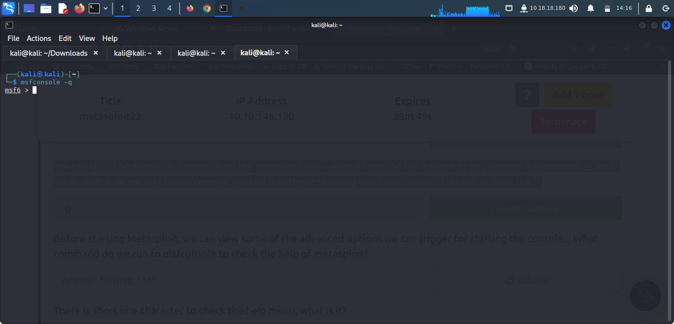
Task: Bring the Firefox window to front via taskbar
Action: pyautogui.click(x=190, y=8)
